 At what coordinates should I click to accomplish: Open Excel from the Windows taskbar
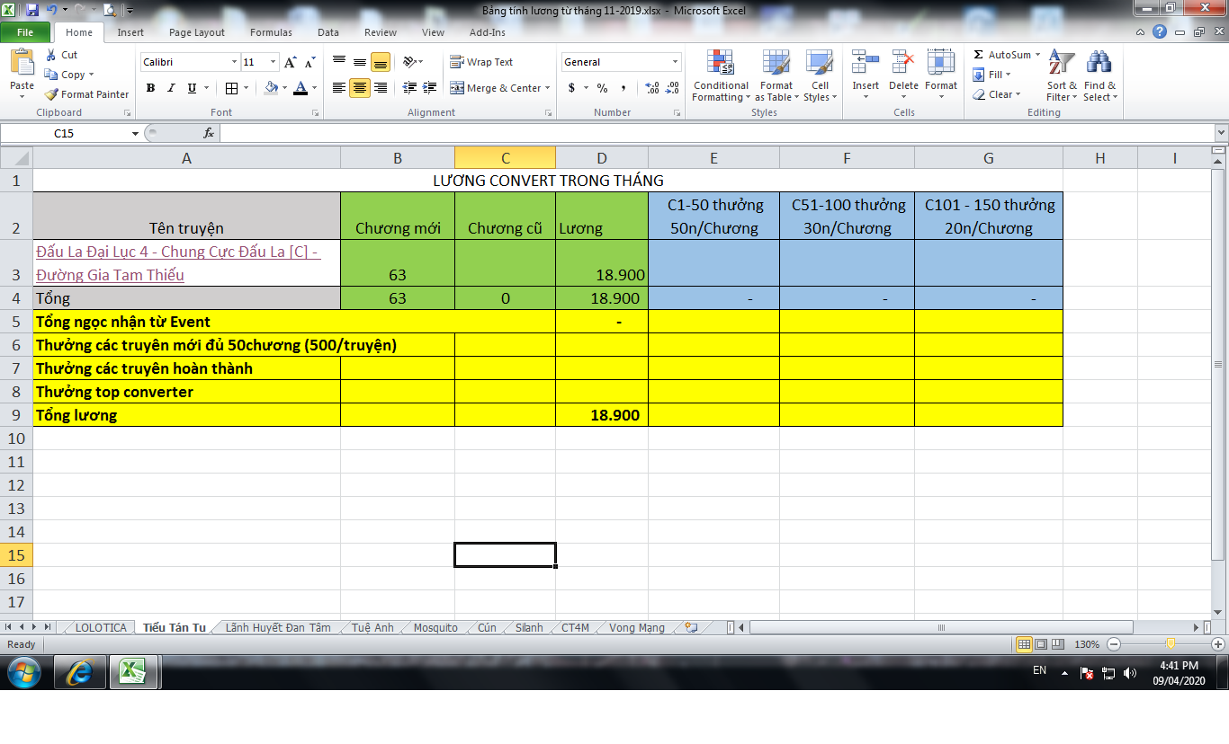pos(134,671)
